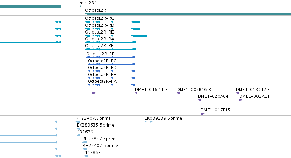This screenshot has width=291, height=158.
Task: Click the DME1-002A11 feature start
Action: (241, 100)
